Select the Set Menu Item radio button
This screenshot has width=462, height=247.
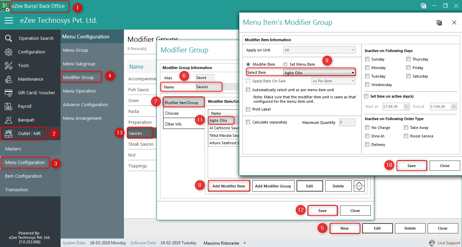(285, 64)
